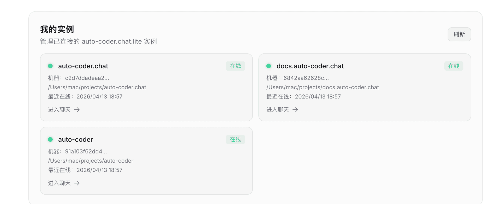Toggle the online indicator dot for auto-coder
Screen dimensions: 501x204
click(50, 139)
